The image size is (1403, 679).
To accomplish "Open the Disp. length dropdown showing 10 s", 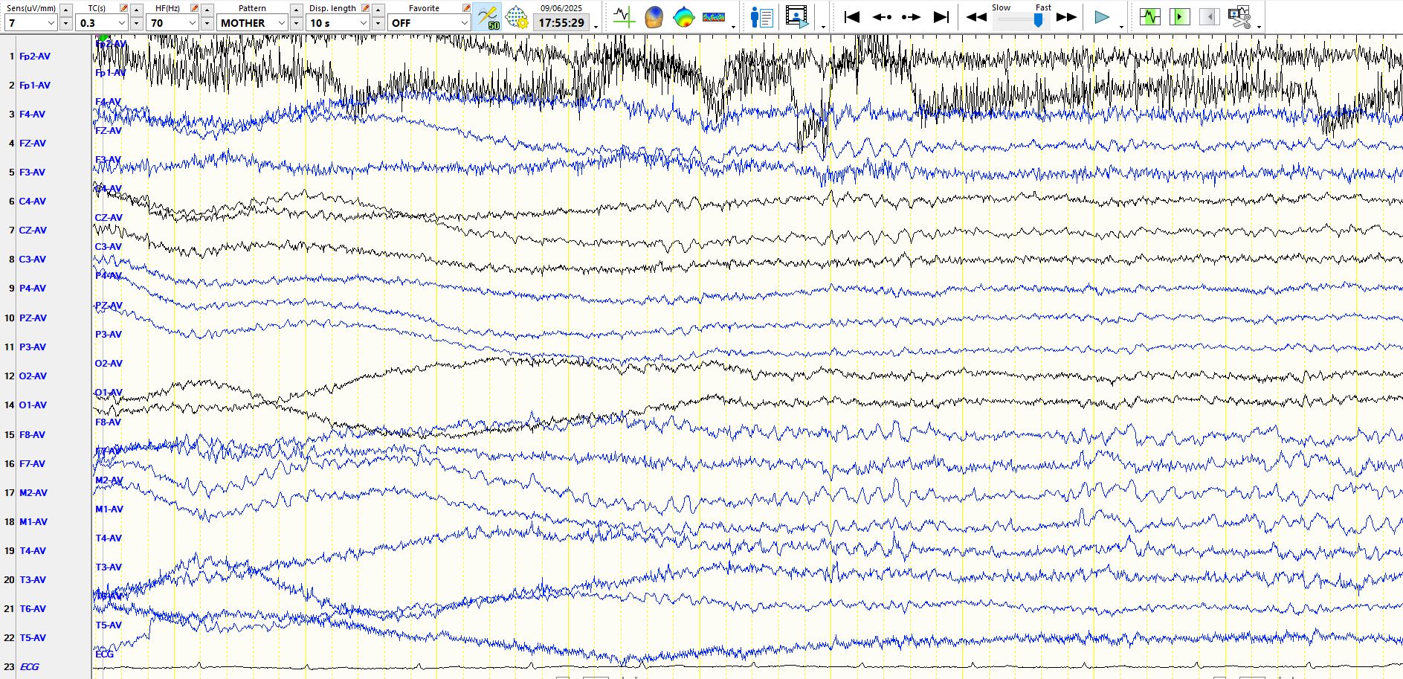I will [x=338, y=23].
